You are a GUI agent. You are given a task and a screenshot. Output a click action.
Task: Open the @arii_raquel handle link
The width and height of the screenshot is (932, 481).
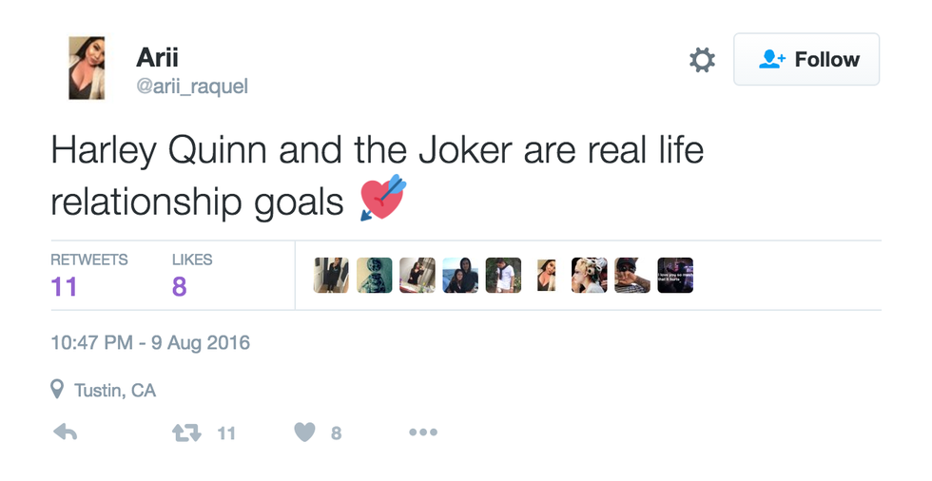191,86
